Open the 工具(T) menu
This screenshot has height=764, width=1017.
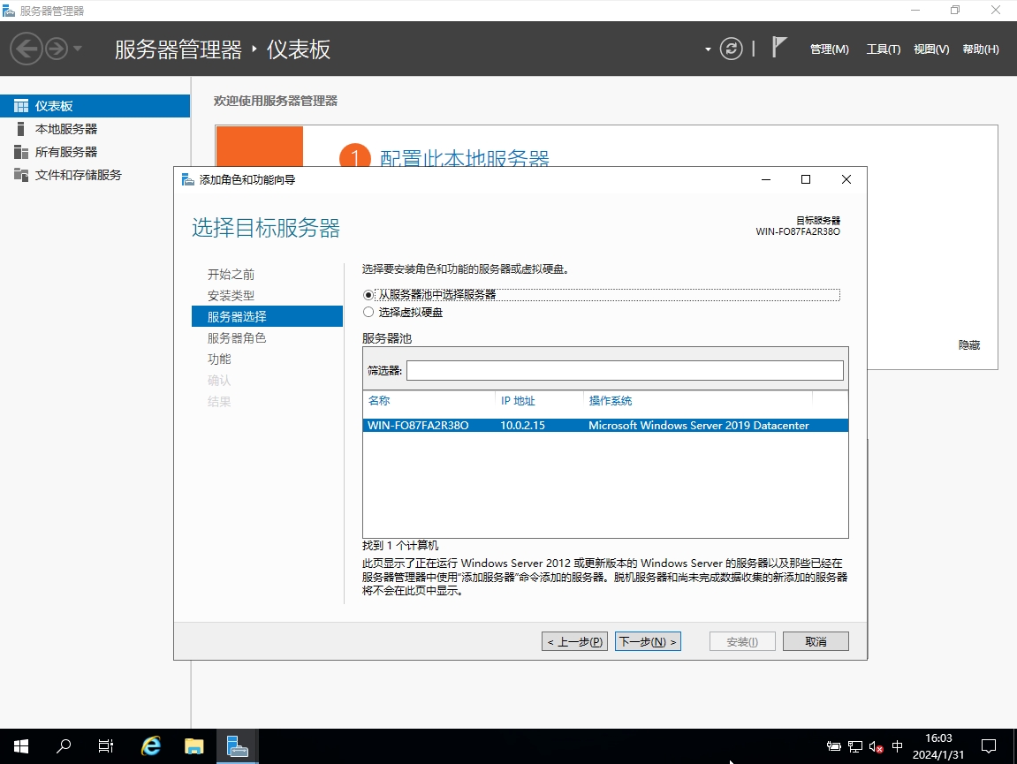(883, 49)
